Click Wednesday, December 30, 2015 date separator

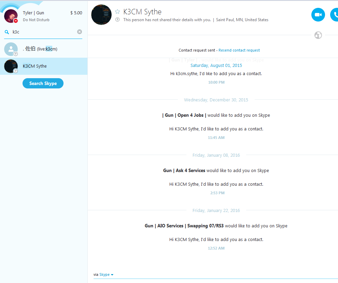216,100
